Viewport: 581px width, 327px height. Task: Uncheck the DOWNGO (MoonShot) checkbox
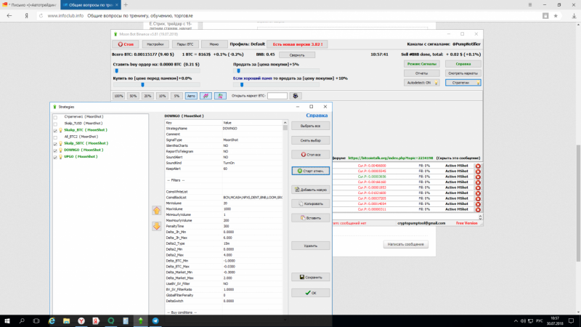56,150
